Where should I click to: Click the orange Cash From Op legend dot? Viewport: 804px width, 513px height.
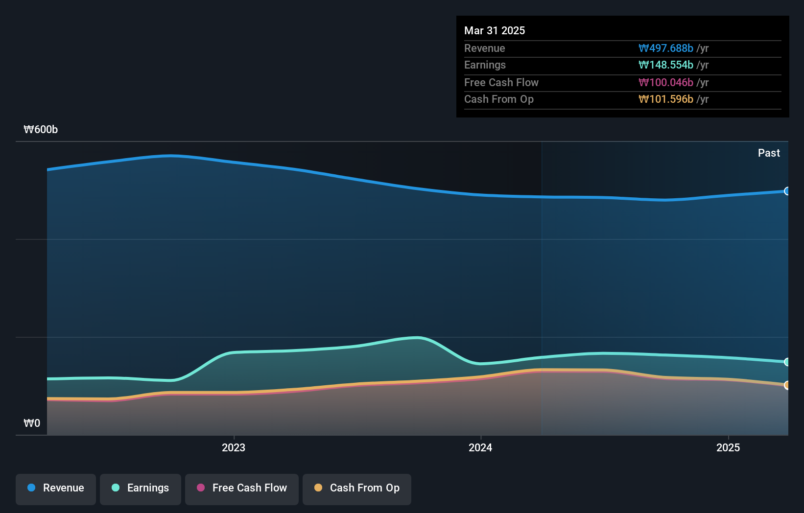tap(318, 488)
